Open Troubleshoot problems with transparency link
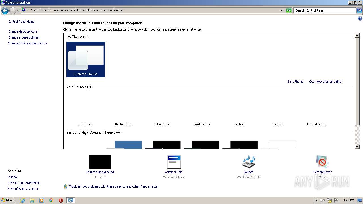This screenshot has width=363, height=204. point(113,186)
